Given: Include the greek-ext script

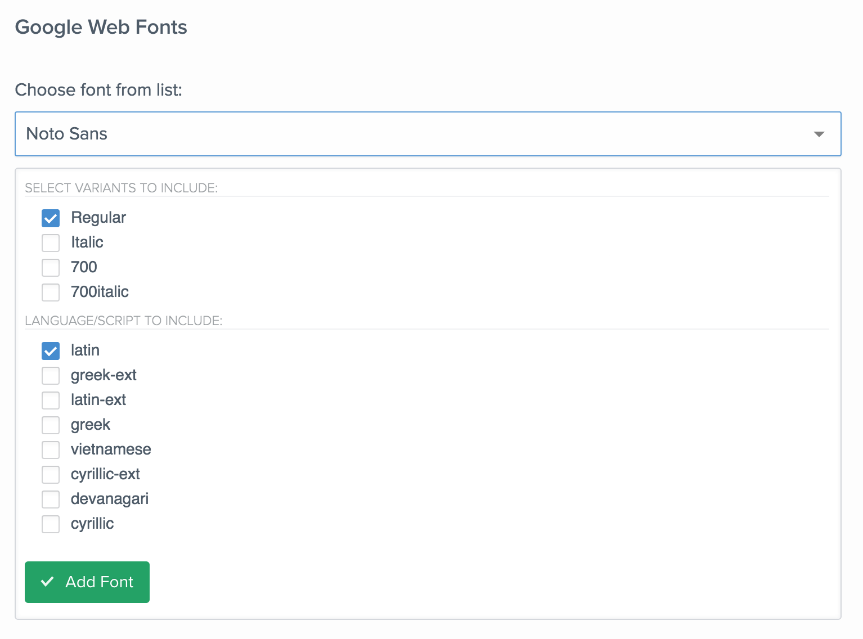Looking at the screenshot, I should click(51, 376).
